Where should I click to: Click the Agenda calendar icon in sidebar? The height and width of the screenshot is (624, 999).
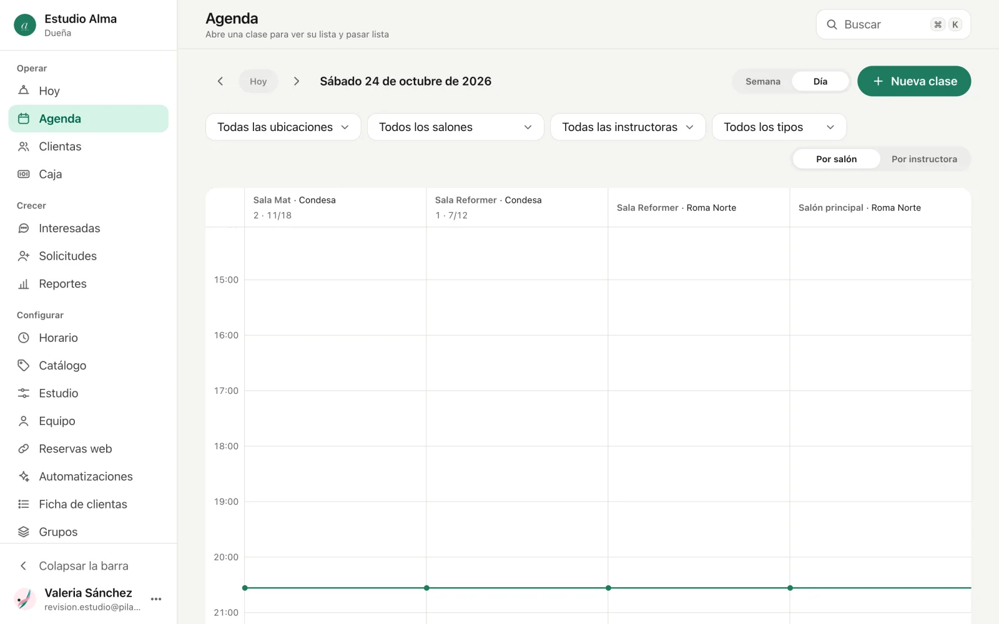24,119
